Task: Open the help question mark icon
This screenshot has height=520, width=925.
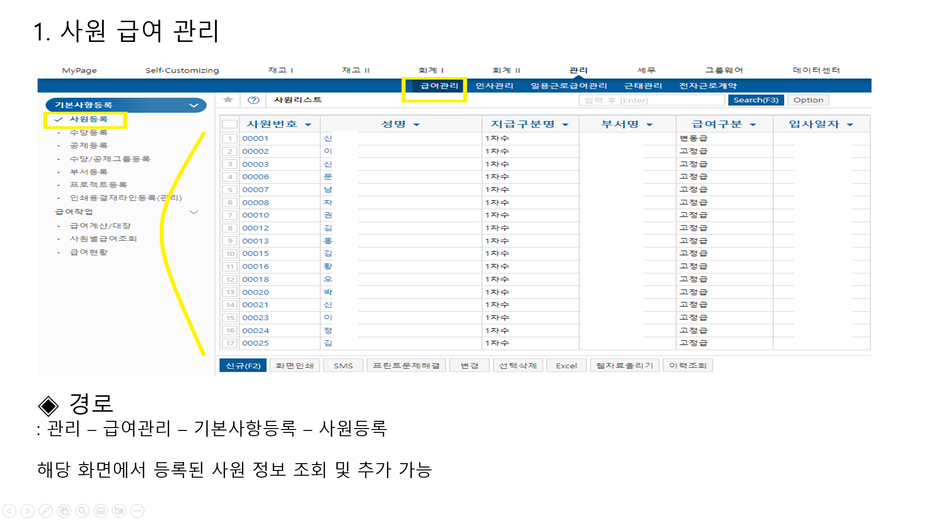Action: [253, 100]
